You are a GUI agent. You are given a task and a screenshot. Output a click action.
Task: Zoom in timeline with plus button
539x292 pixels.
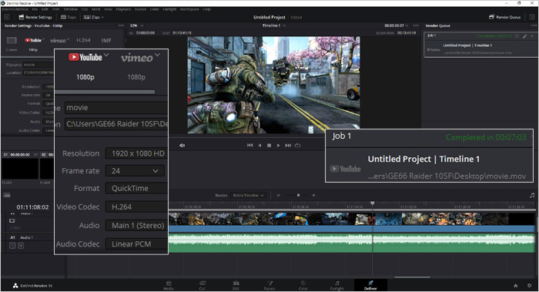click(313, 196)
